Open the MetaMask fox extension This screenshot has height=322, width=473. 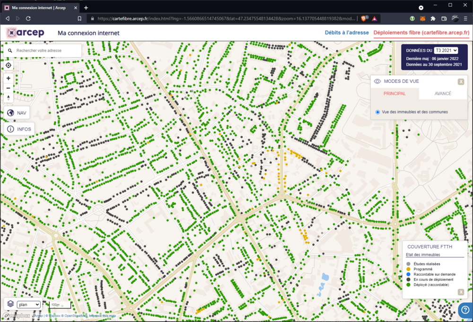pos(422,18)
